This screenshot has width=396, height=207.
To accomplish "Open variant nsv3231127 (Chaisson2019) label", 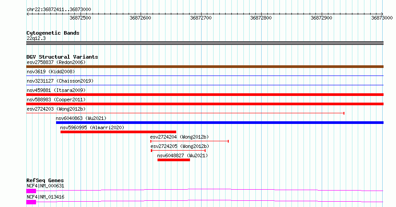I will tap(60, 81).
